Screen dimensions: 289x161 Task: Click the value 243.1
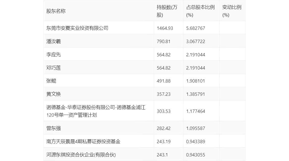(162, 155)
